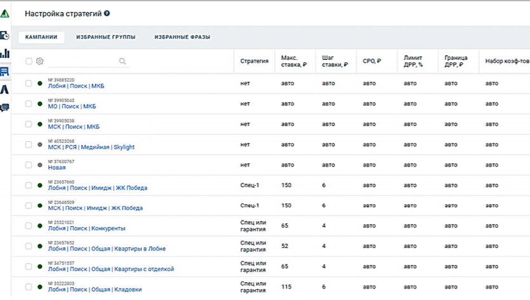This screenshot has height=300, width=530.
Task: Tick checkbox for Лобня | Поиск | Конкуренты
Action: click(x=29, y=226)
